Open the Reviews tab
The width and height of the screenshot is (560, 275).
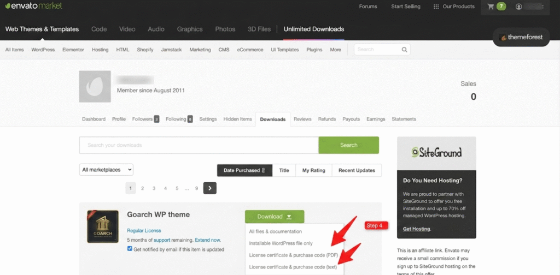click(x=302, y=119)
